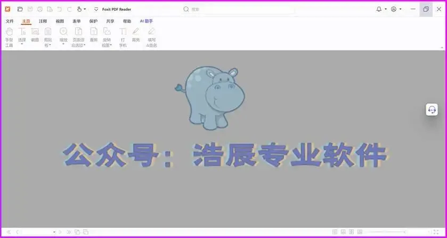Expand the arrow beside the notification bell

point(385,9)
